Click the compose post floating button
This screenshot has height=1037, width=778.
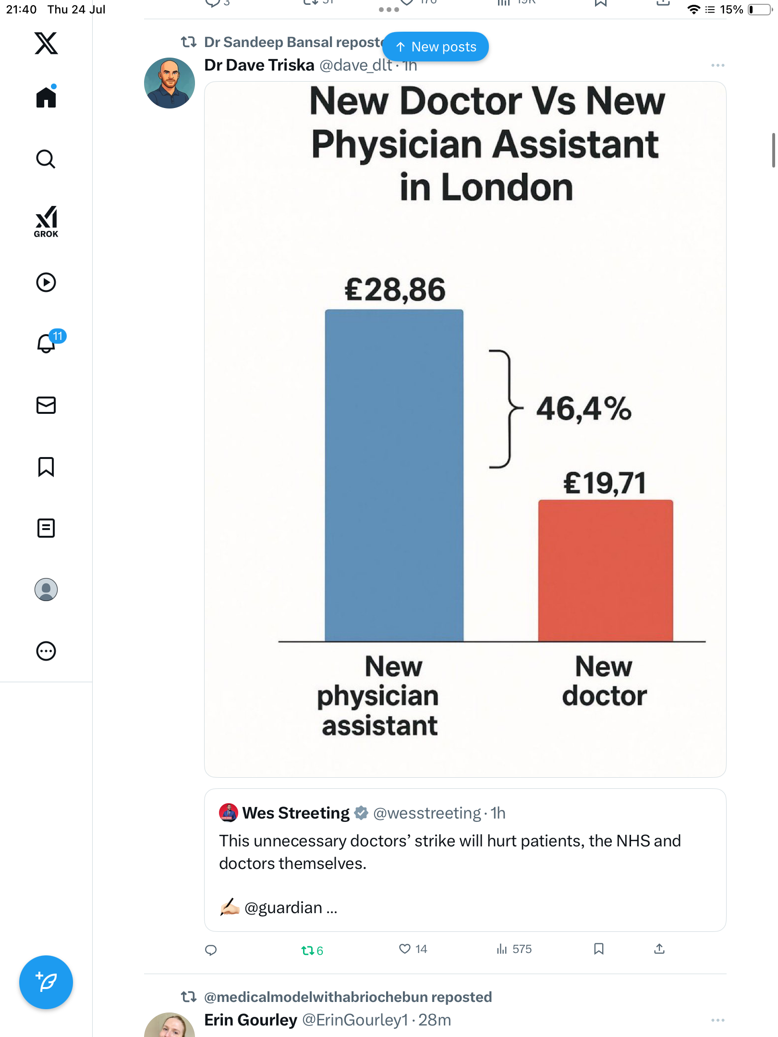[46, 982]
